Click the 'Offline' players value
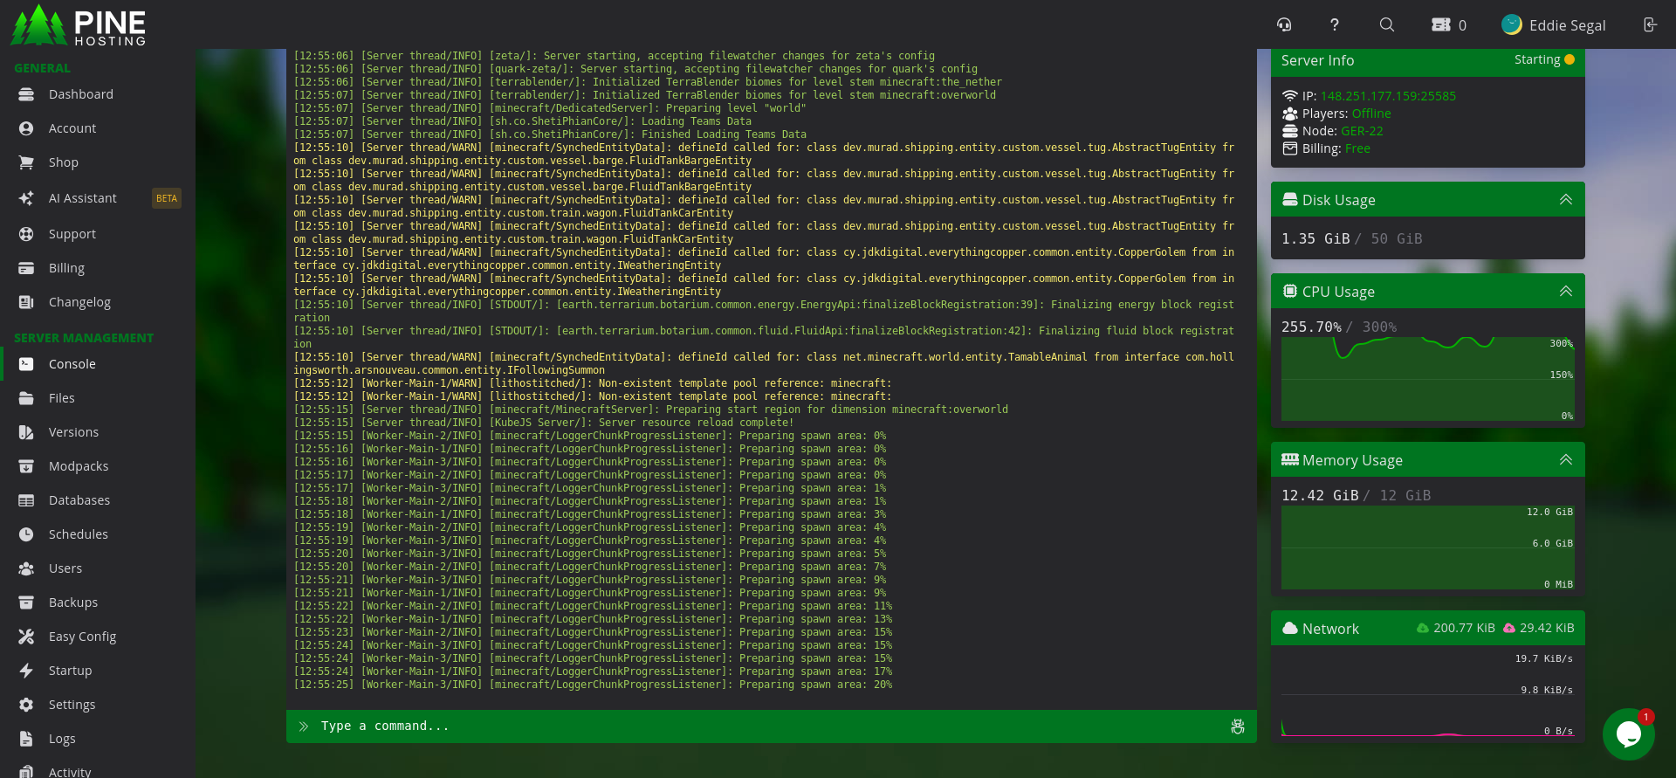 click(1371, 114)
